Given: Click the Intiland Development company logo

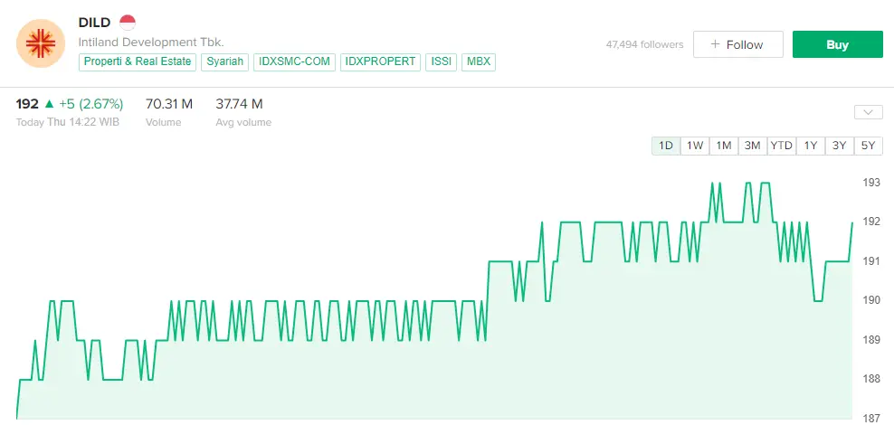Looking at the screenshot, I should [41, 43].
